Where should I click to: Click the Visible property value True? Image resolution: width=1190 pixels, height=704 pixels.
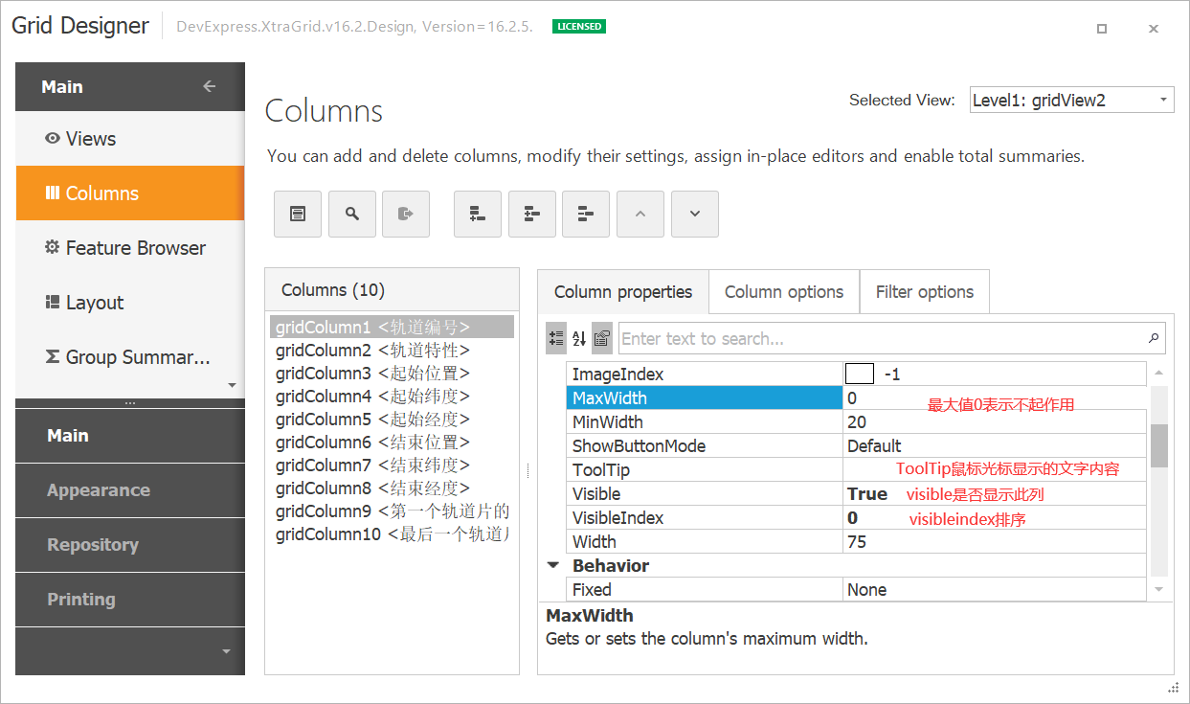pos(867,494)
